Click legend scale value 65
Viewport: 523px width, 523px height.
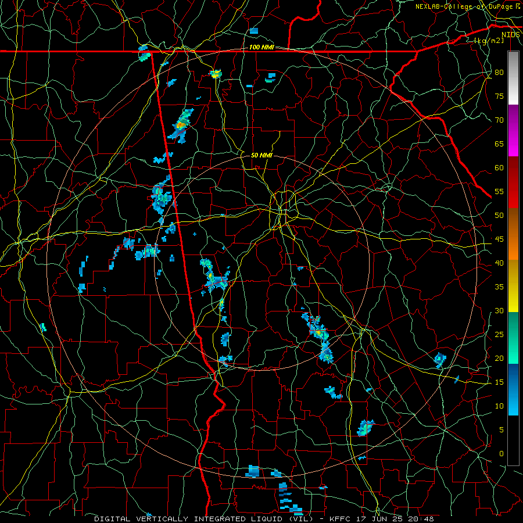tap(499, 144)
